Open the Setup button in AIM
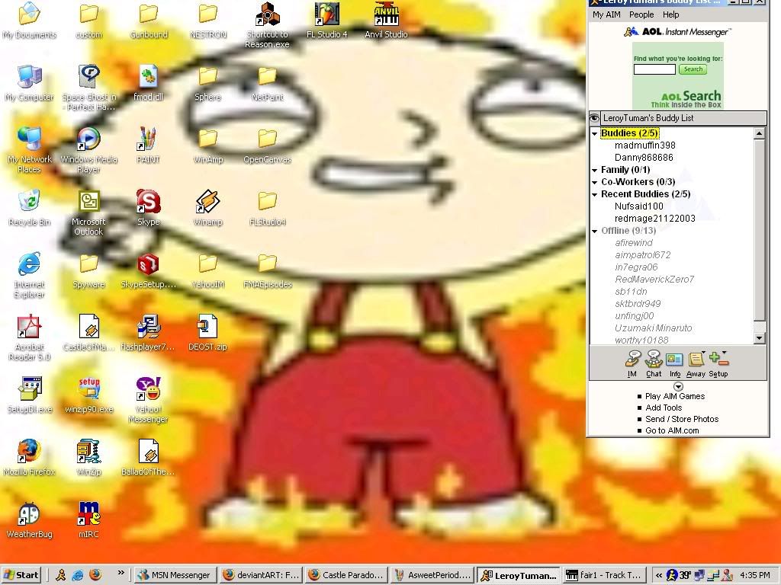The width and height of the screenshot is (781, 585). [x=718, y=364]
